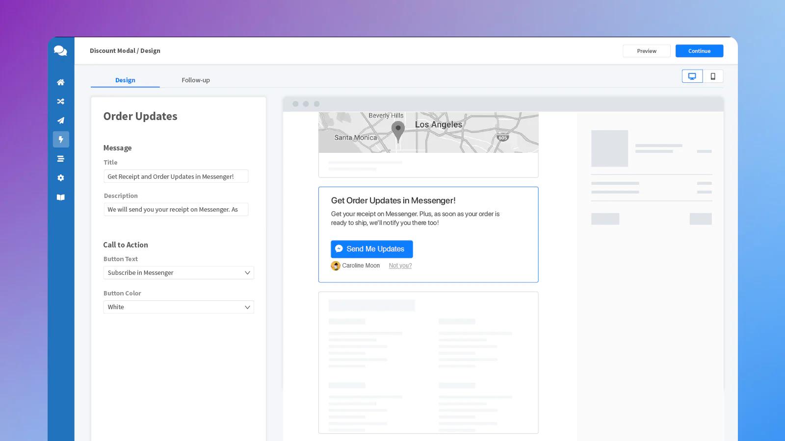Switch to mobile preview mode
Image resolution: width=785 pixels, height=441 pixels.
tap(713, 76)
